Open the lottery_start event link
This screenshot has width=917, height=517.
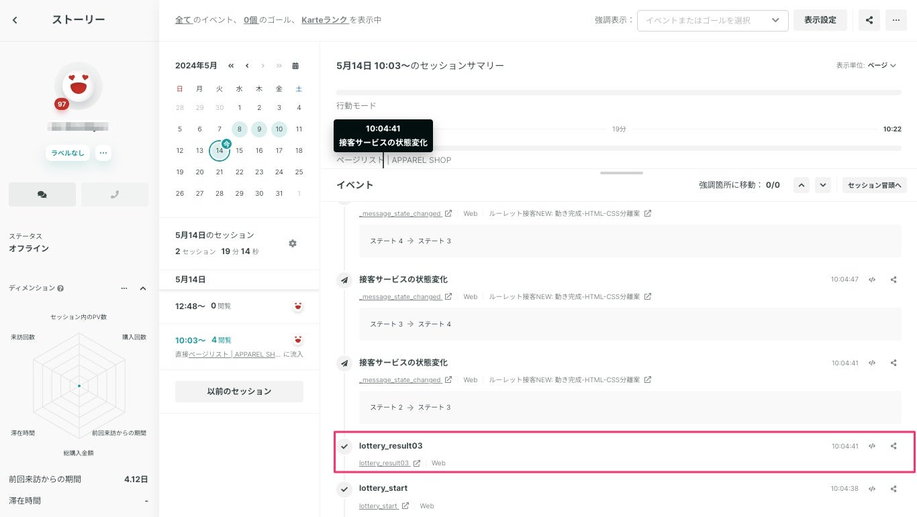click(384, 506)
